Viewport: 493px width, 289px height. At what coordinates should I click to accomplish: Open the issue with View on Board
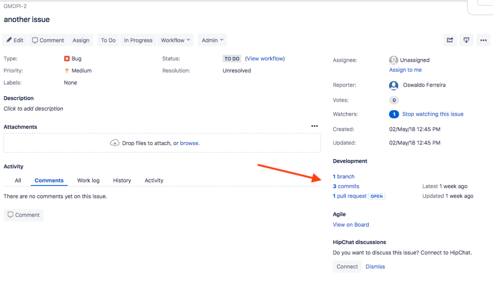(x=351, y=224)
